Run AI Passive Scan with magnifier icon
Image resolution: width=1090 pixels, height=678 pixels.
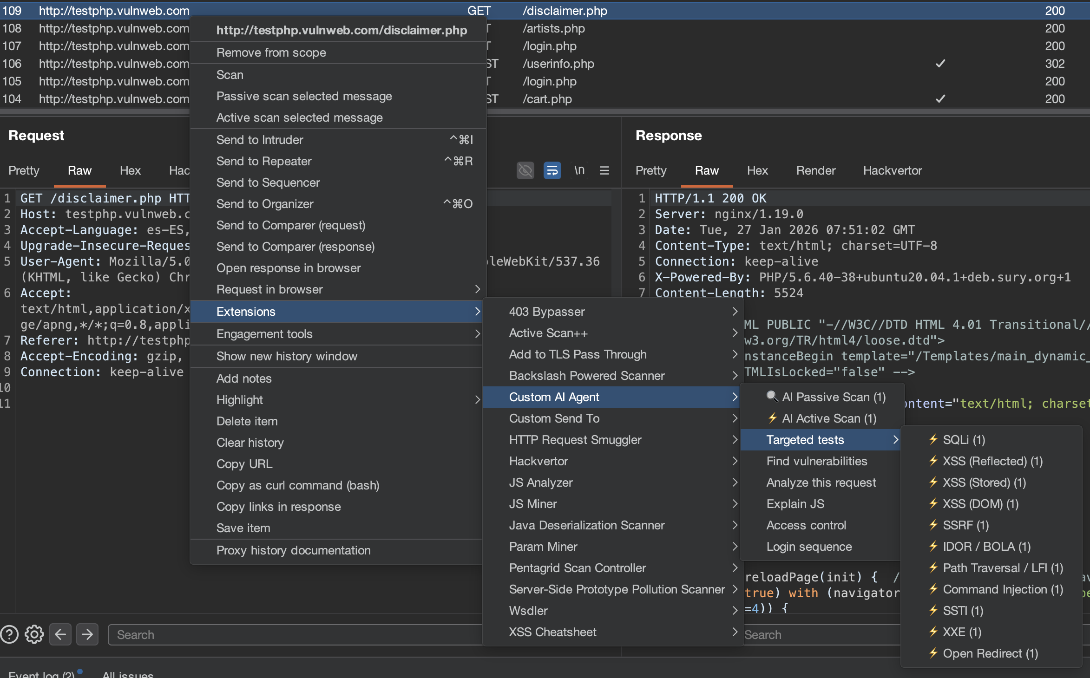point(826,397)
